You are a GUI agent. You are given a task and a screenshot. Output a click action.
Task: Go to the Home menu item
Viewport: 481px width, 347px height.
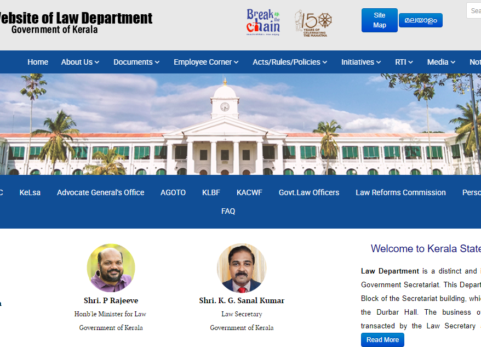(x=38, y=62)
